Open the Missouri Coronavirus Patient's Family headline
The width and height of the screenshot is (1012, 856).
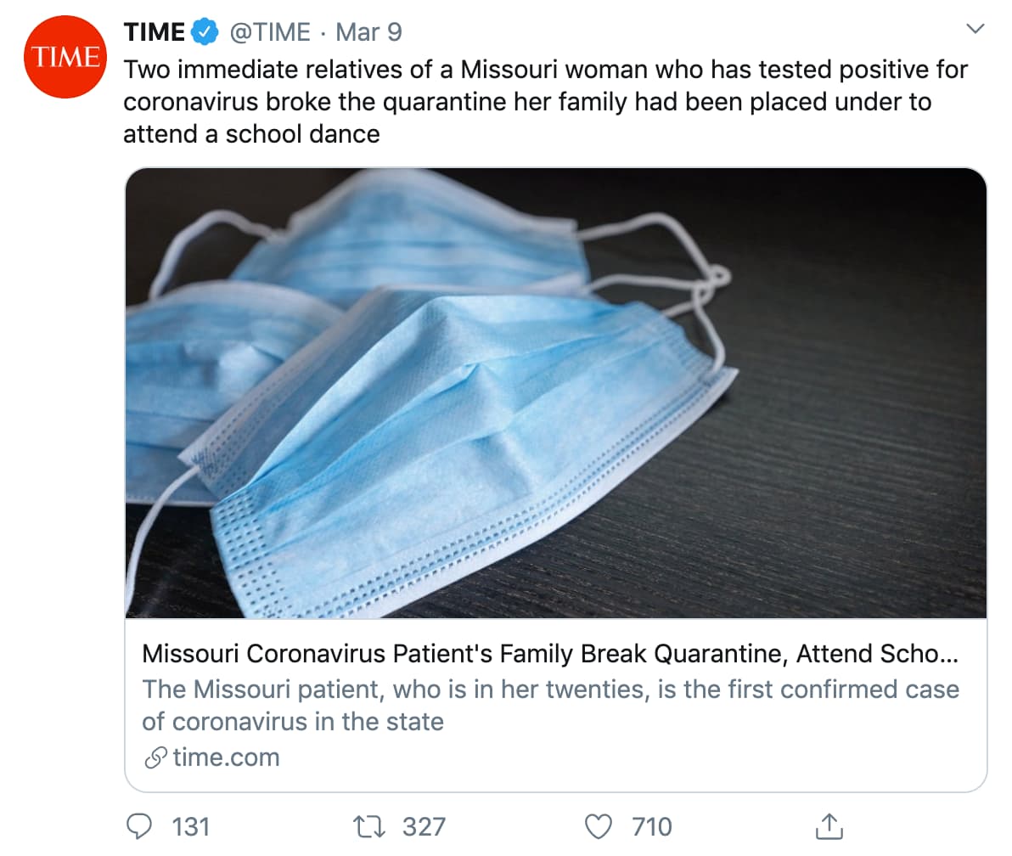click(550, 654)
